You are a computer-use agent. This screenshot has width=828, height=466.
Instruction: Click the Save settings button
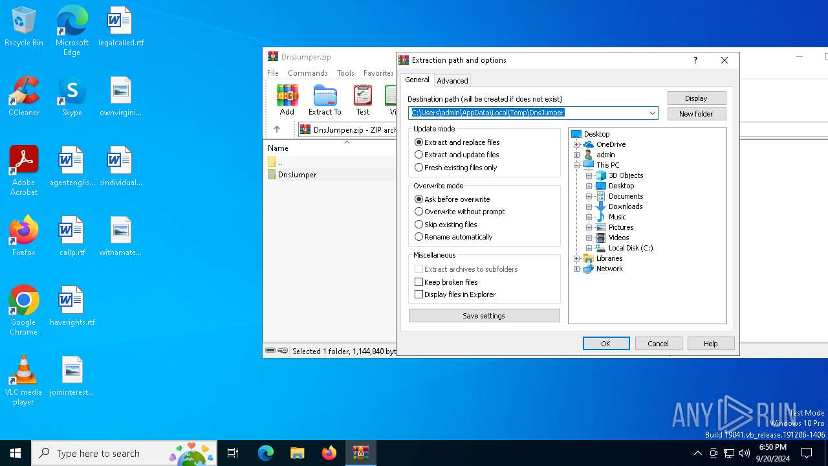tap(484, 316)
